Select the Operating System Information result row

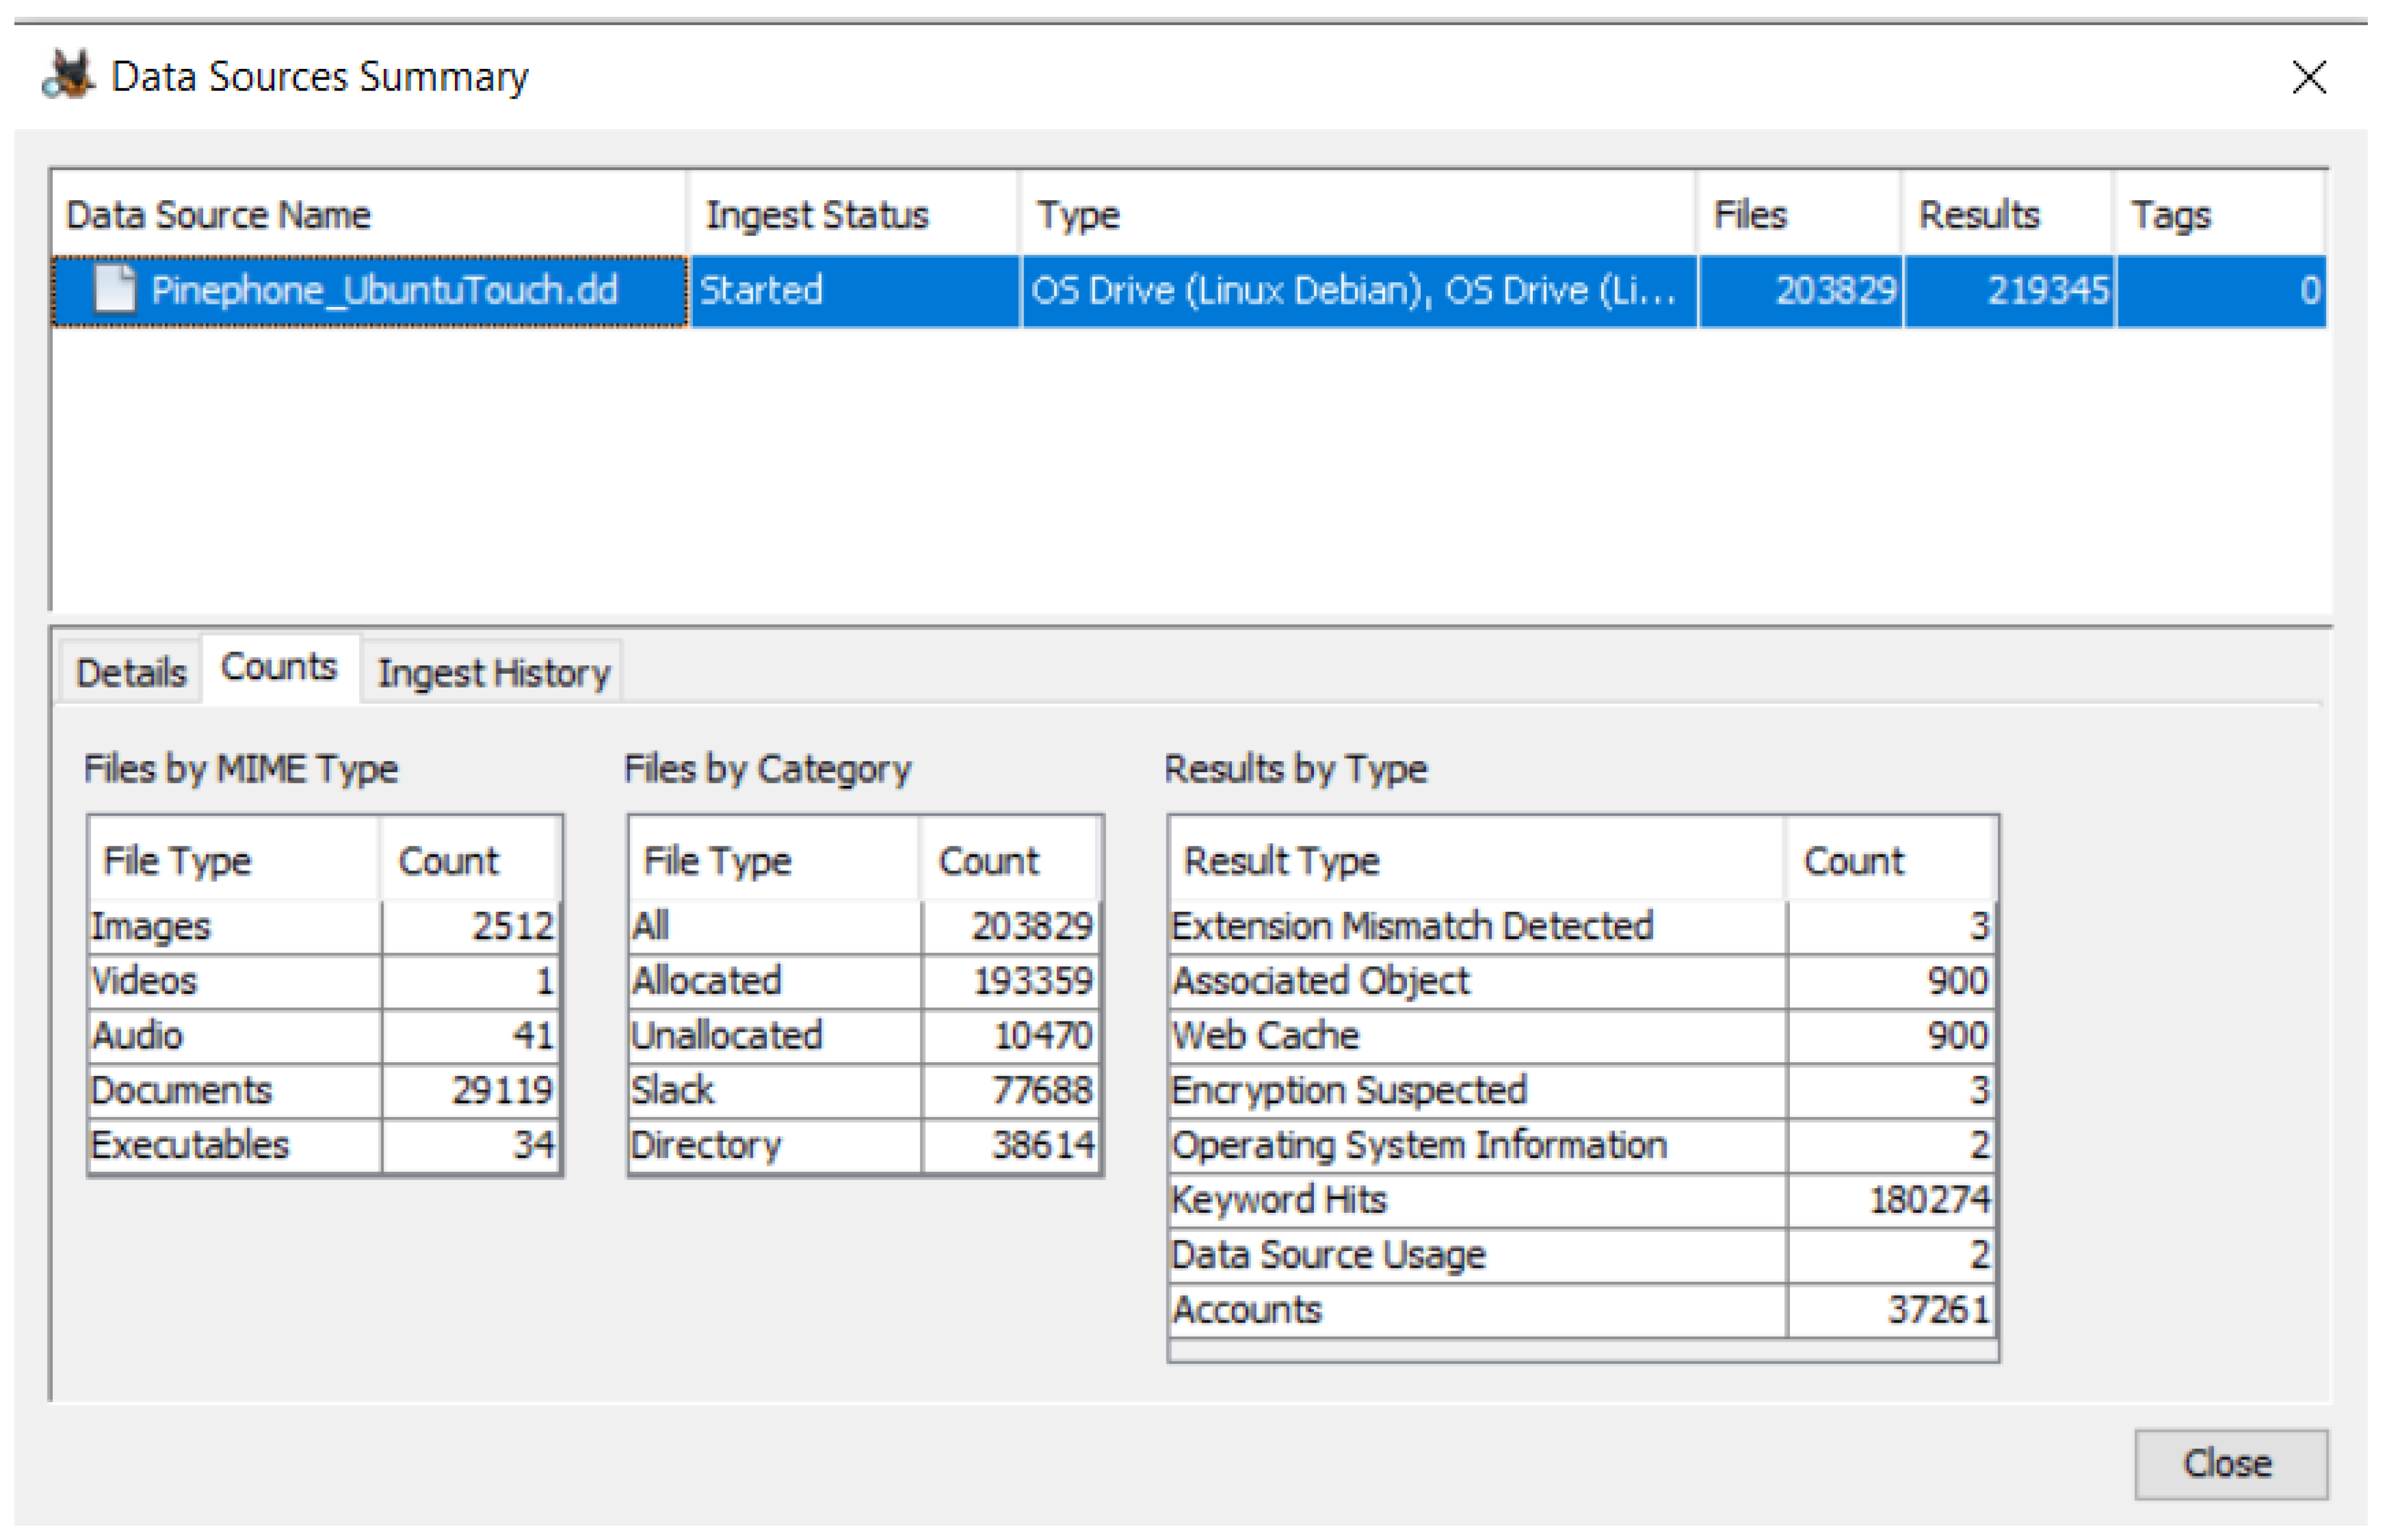pyautogui.click(x=1583, y=1145)
